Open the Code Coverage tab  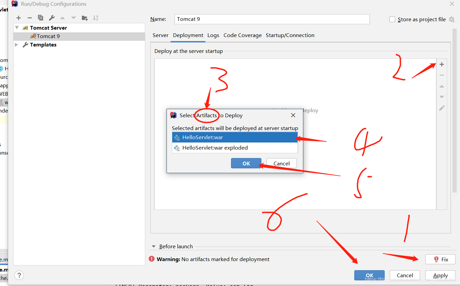[x=242, y=35]
